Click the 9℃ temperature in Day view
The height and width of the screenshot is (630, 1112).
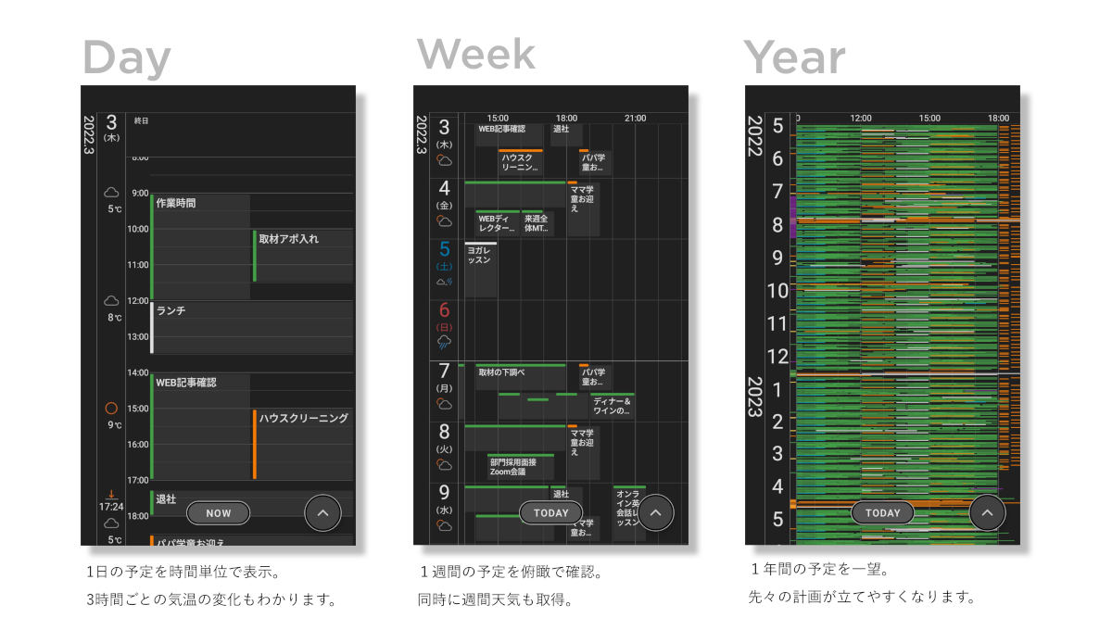click(114, 425)
